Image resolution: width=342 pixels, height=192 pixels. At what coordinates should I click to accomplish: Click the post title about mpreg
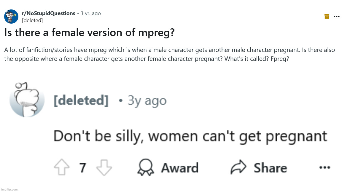tap(89, 33)
